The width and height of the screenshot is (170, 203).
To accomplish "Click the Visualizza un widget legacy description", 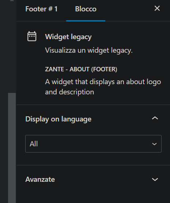I will [89, 50].
